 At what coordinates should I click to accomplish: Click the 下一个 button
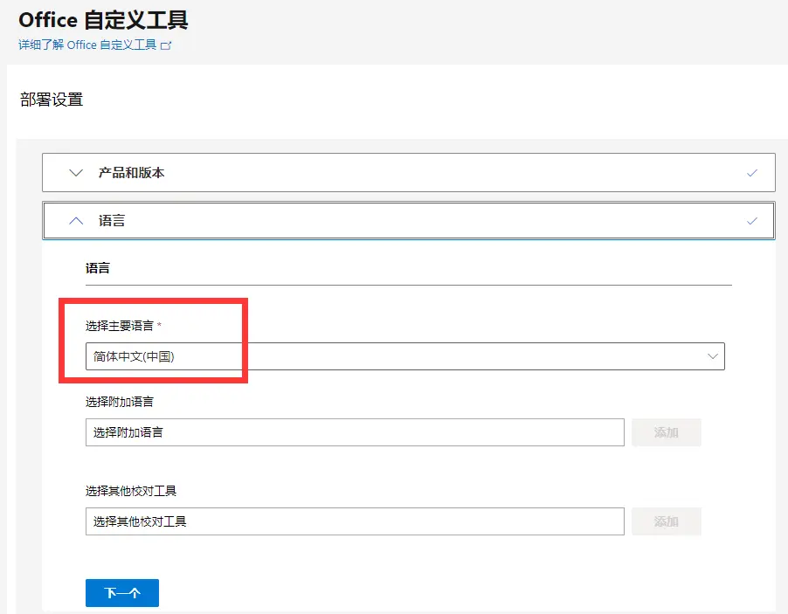click(x=122, y=593)
